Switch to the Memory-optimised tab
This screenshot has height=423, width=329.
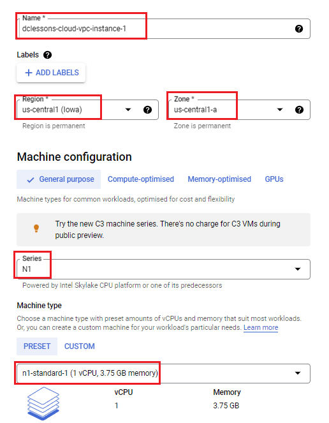click(x=219, y=179)
